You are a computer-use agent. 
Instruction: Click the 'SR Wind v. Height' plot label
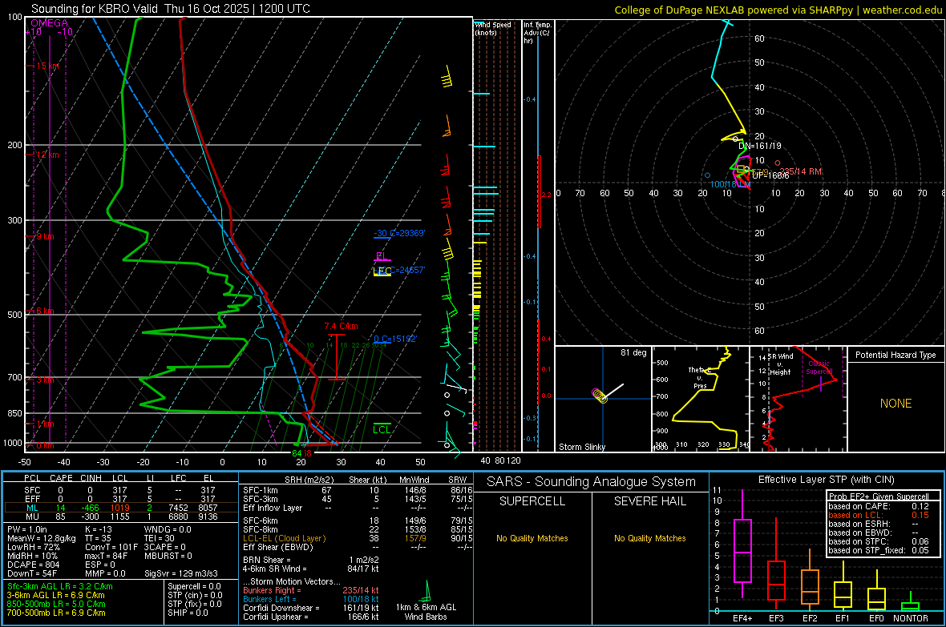[781, 364]
